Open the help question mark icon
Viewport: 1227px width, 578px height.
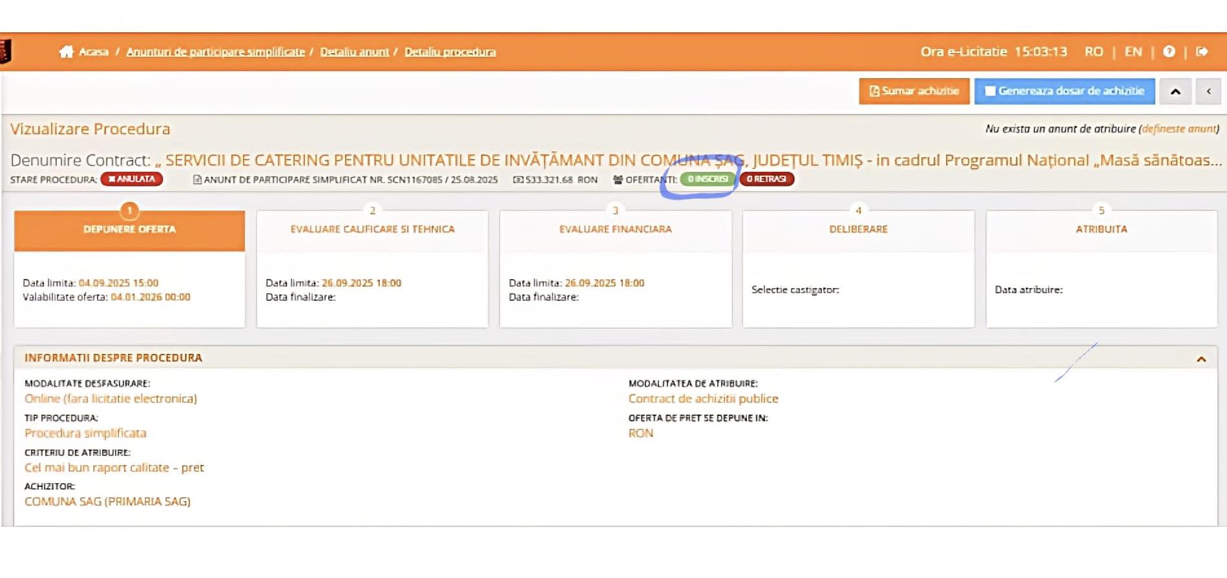(x=1169, y=52)
